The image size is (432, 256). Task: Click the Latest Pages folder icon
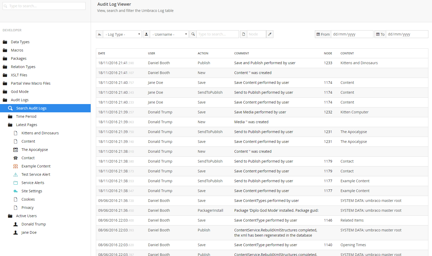click(10, 125)
